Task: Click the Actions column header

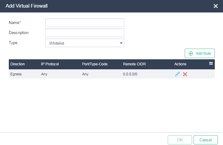Action: coord(180,64)
